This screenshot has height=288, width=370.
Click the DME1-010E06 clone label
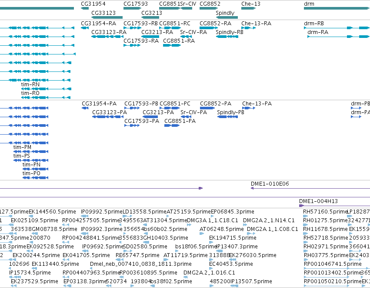tap(270, 184)
